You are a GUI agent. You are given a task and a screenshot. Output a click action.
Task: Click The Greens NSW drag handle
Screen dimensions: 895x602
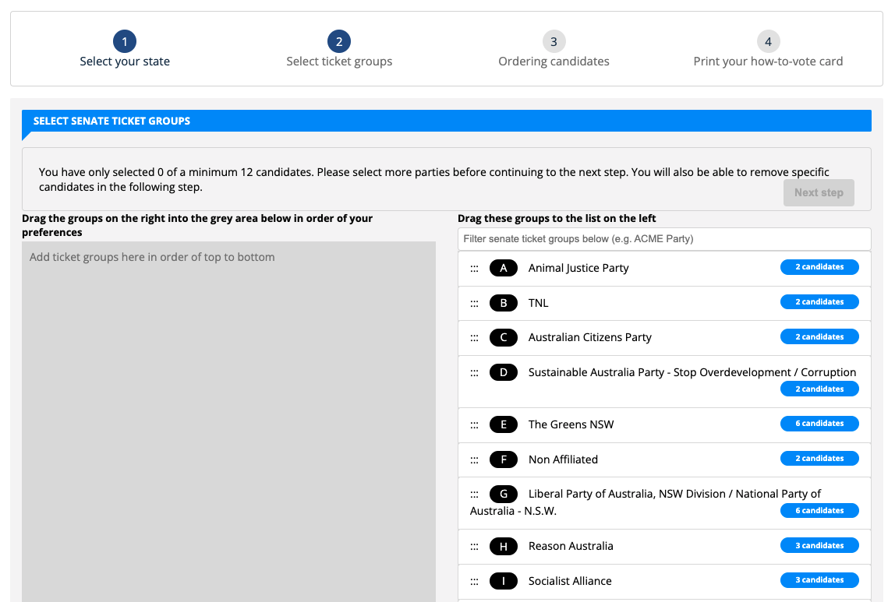pyautogui.click(x=474, y=424)
